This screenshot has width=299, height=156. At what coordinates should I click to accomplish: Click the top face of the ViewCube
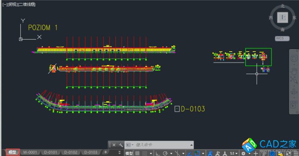[x=283, y=17]
